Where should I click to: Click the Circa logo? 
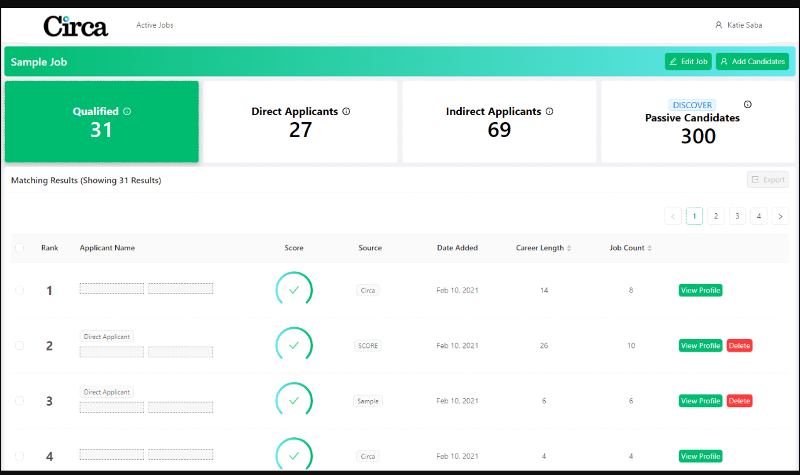tap(76, 26)
